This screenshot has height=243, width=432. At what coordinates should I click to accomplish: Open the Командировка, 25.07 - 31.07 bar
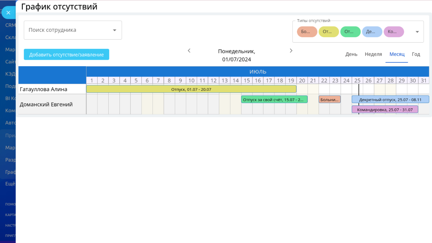tap(385, 109)
